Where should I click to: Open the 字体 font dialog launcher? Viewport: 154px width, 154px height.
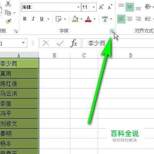click(x=112, y=31)
